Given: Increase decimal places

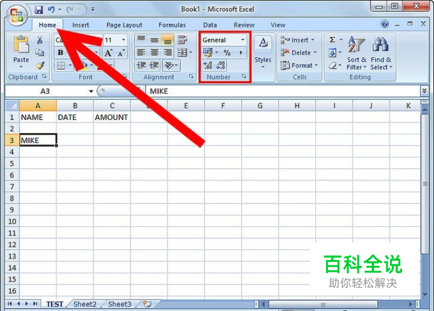Looking at the screenshot, I should tap(208, 65).
